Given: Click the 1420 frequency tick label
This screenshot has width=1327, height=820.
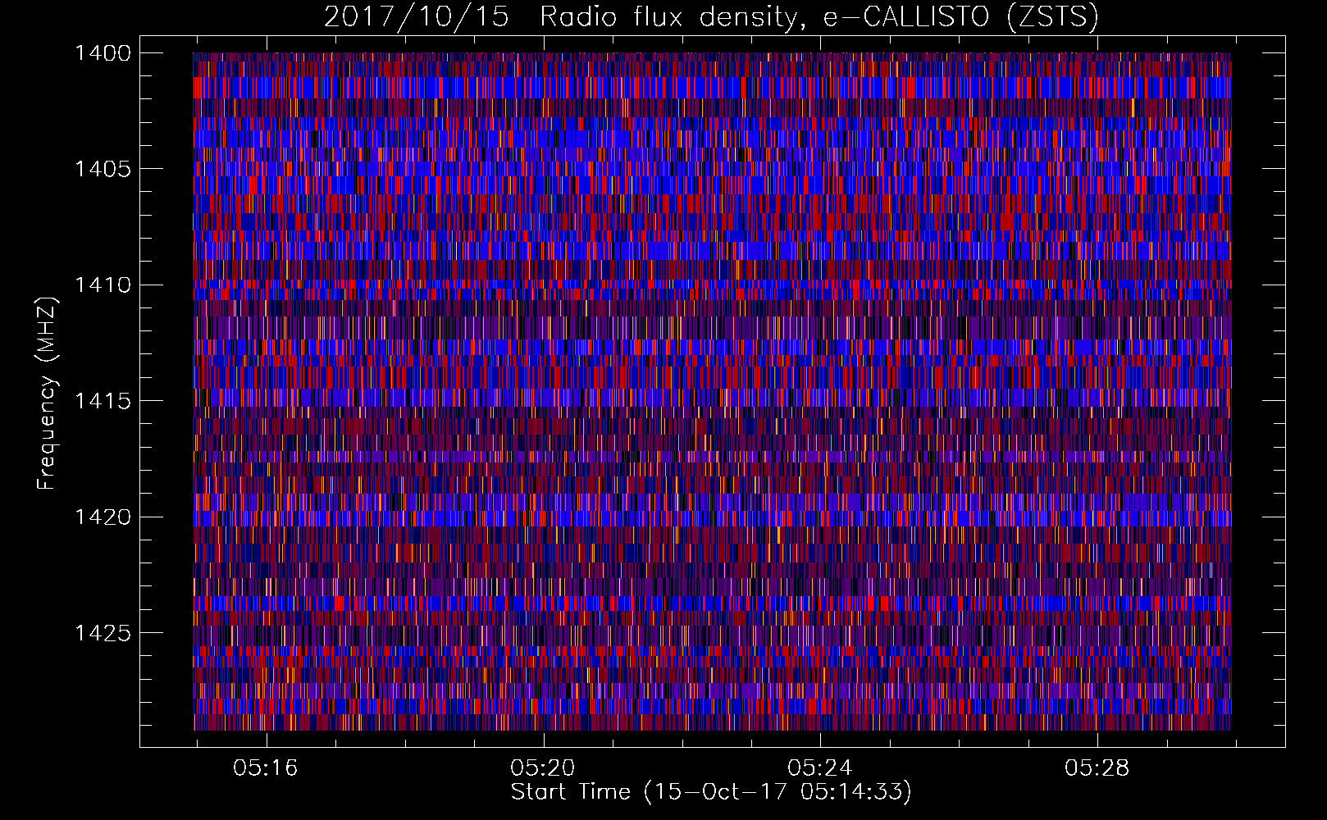Looking at the screenshot, I should (x=103, y=517).
